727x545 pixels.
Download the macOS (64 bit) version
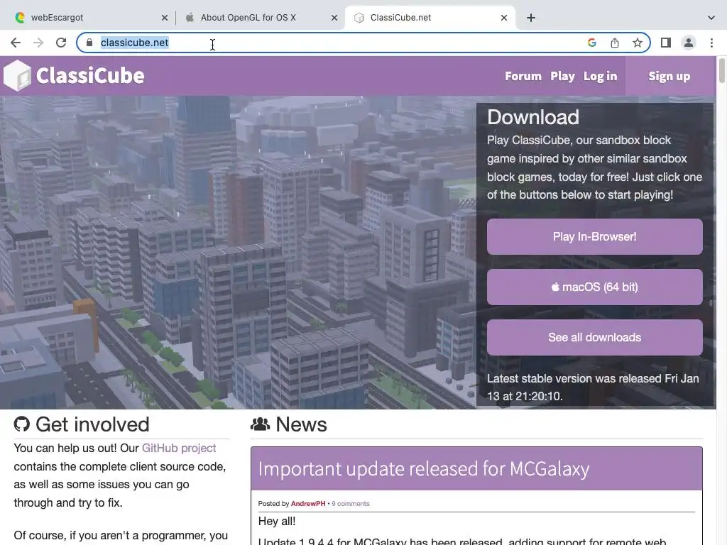594,287
